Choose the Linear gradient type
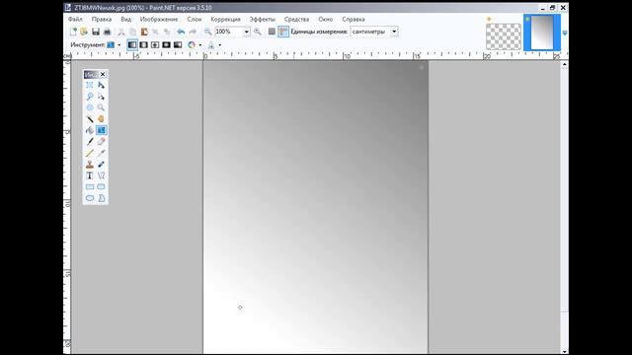This screenshot has width=632, height=355. (132, 44)
